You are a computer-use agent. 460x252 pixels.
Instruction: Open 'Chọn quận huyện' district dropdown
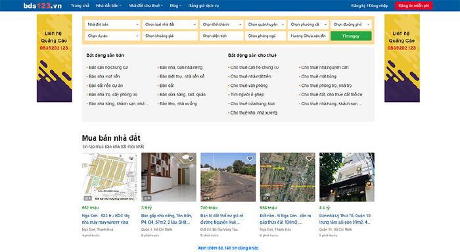265,24
